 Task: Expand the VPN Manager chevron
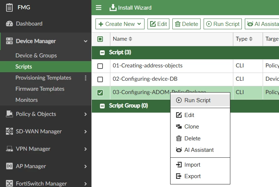85,149
